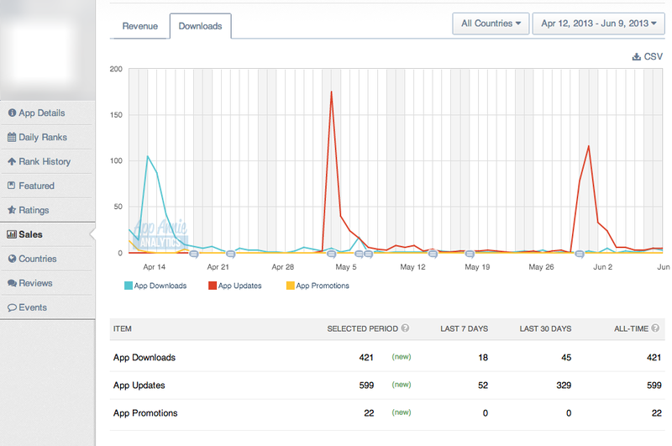
Task: Switch to the Revenue tab
Action: (139, 26)
